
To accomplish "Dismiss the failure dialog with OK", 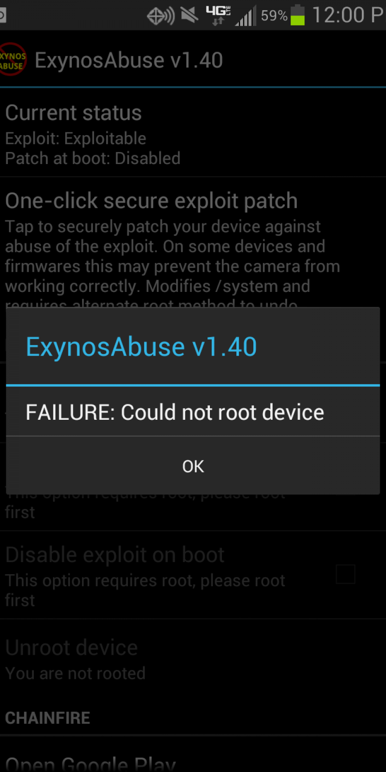I will pos(193,466).
